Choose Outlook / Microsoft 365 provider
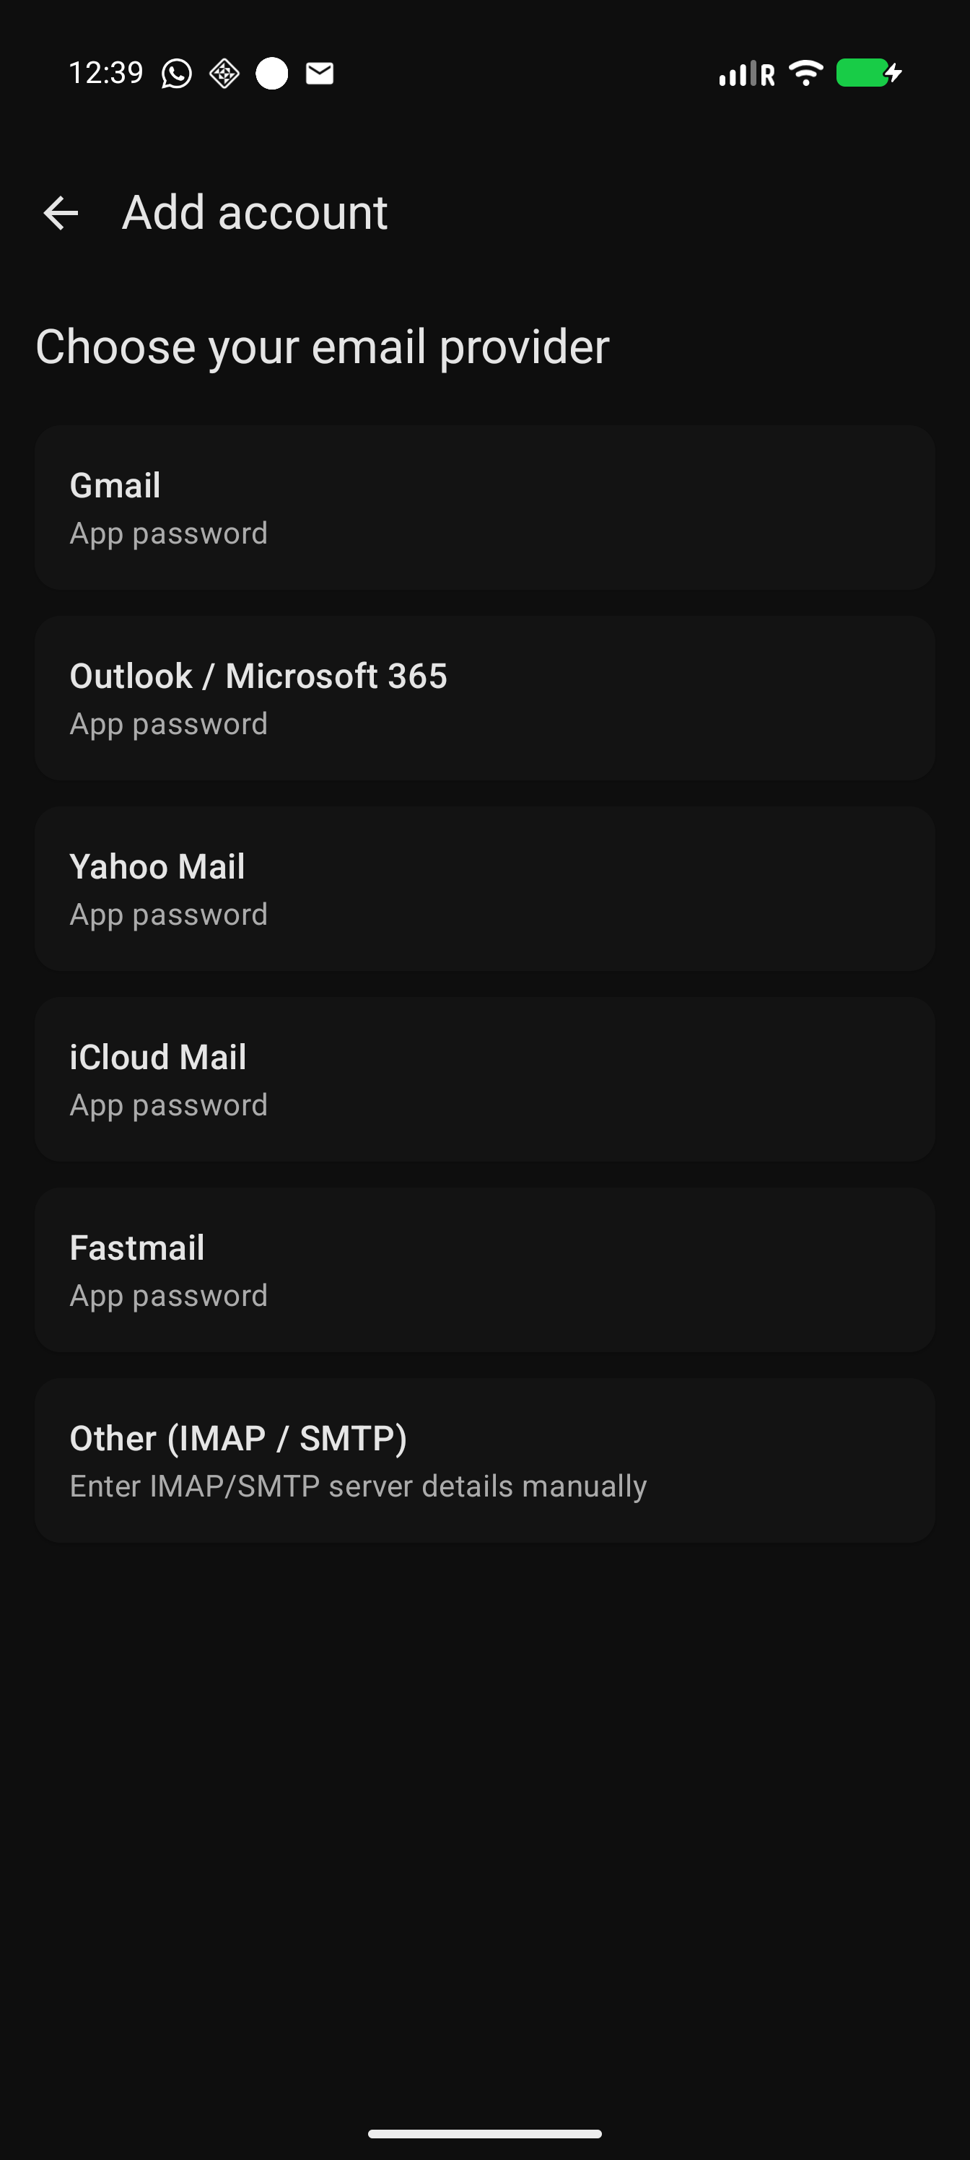 484,697
